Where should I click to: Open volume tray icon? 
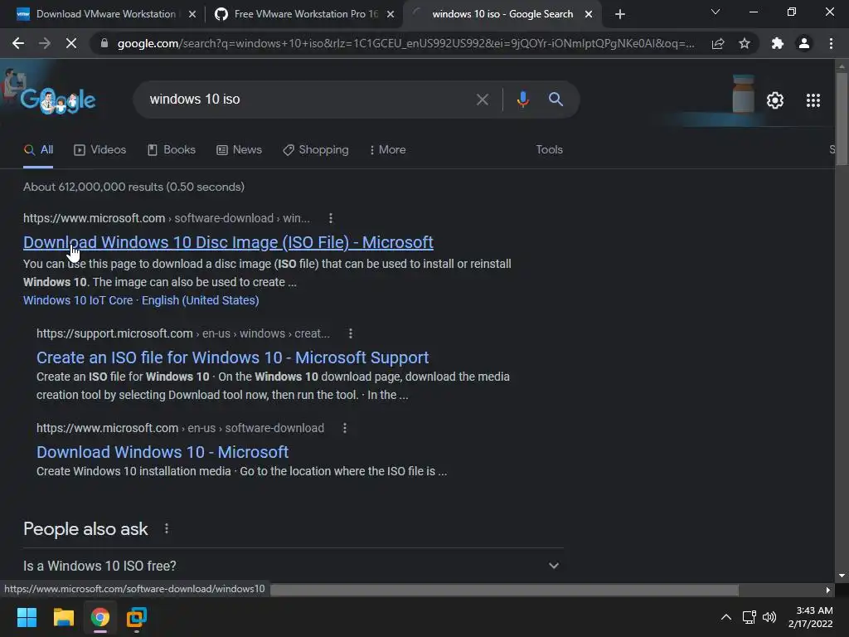click(769, 617)
